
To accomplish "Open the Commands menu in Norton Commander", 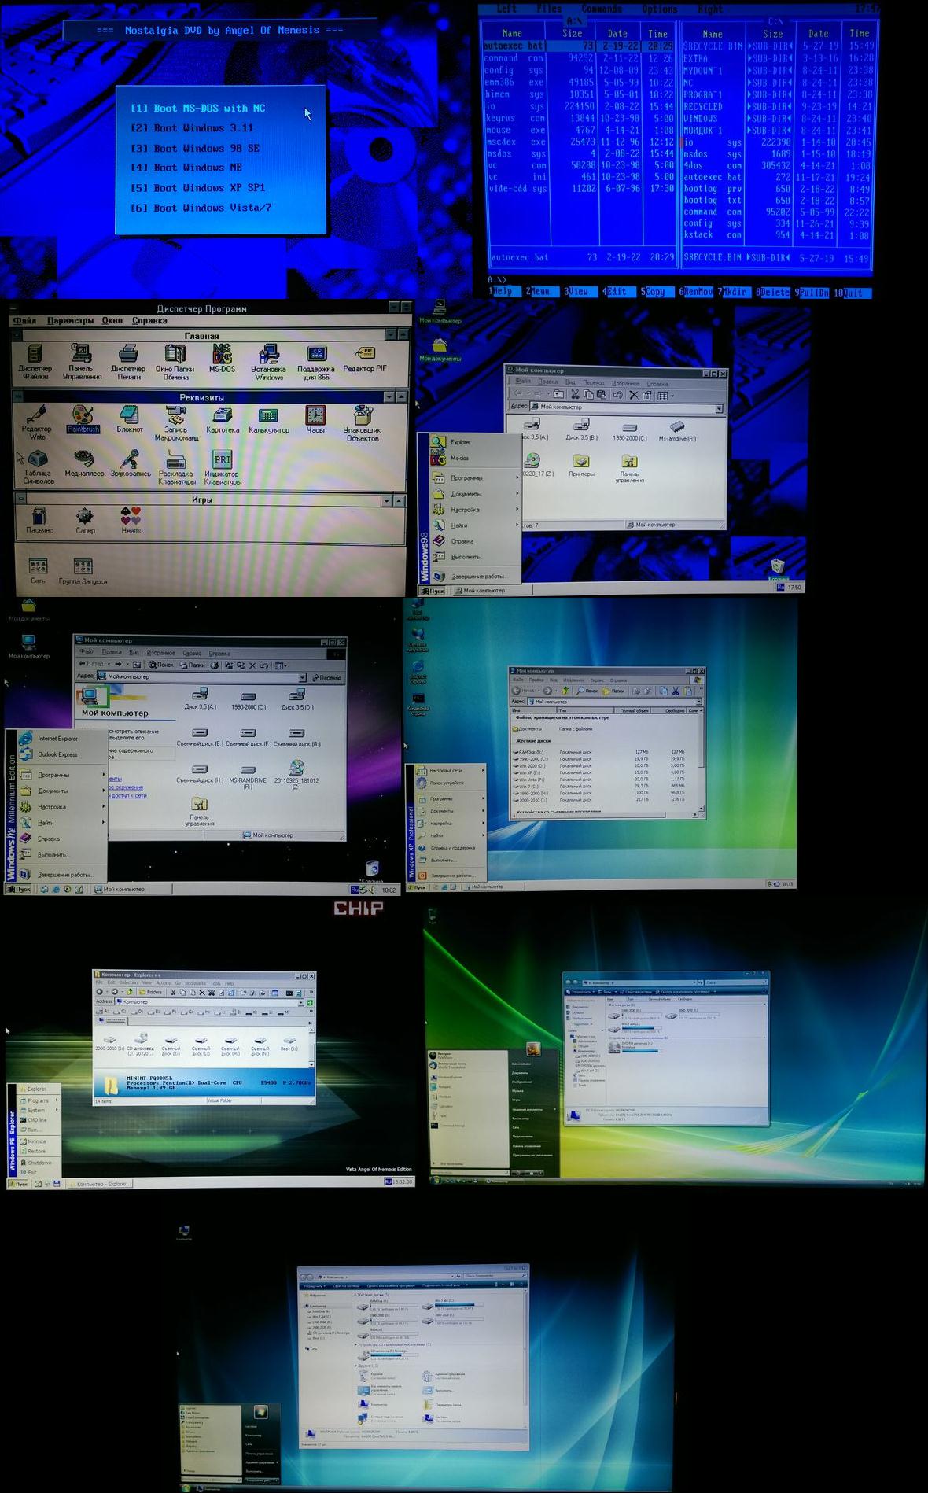I will pos(602,9).
